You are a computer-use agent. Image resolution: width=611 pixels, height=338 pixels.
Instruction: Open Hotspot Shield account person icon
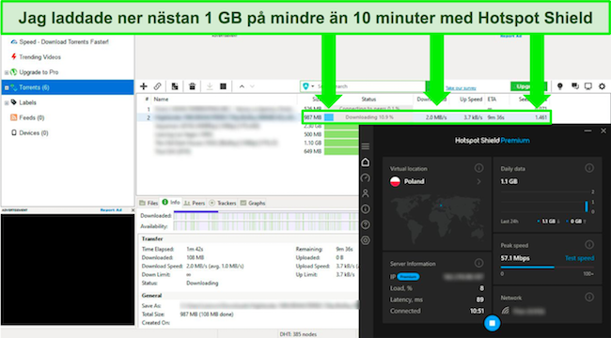[x=366, y=193]
